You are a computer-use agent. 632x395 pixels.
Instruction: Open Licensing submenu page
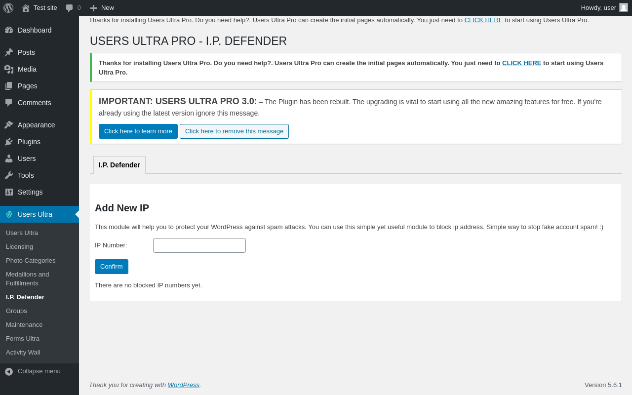tap(39, 247)
